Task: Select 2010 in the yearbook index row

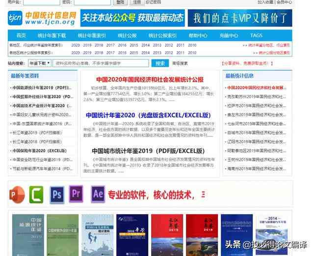Action: point(192,45)
